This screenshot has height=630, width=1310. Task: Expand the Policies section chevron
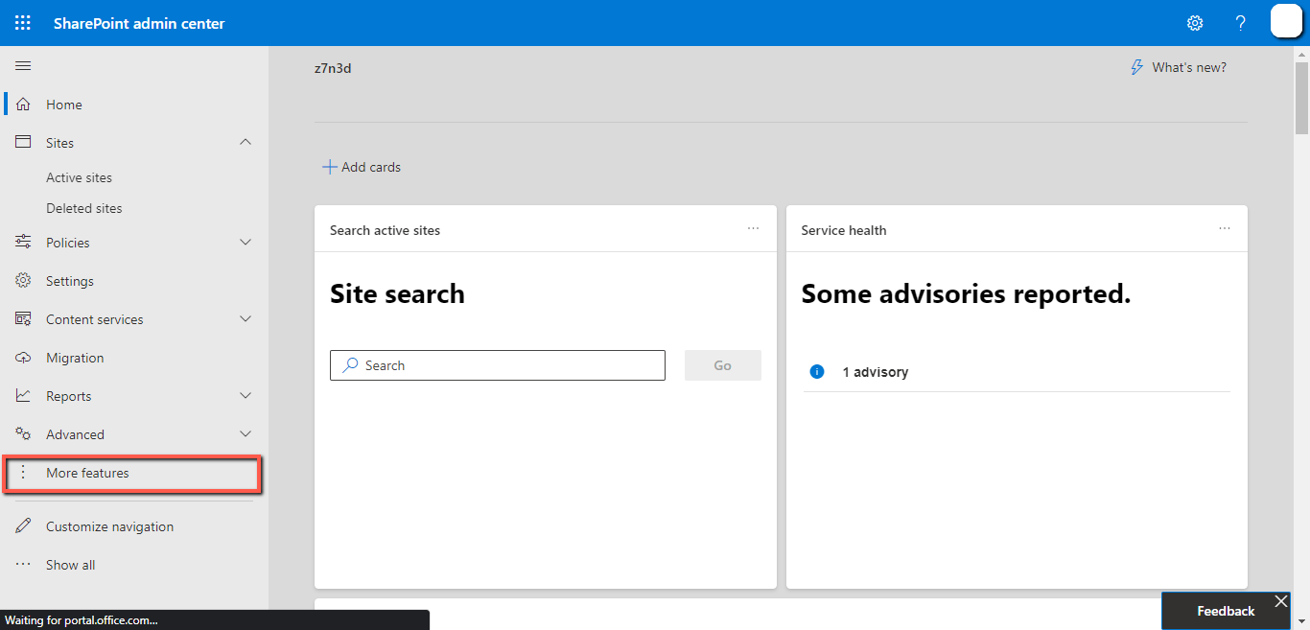coord(246,243)
